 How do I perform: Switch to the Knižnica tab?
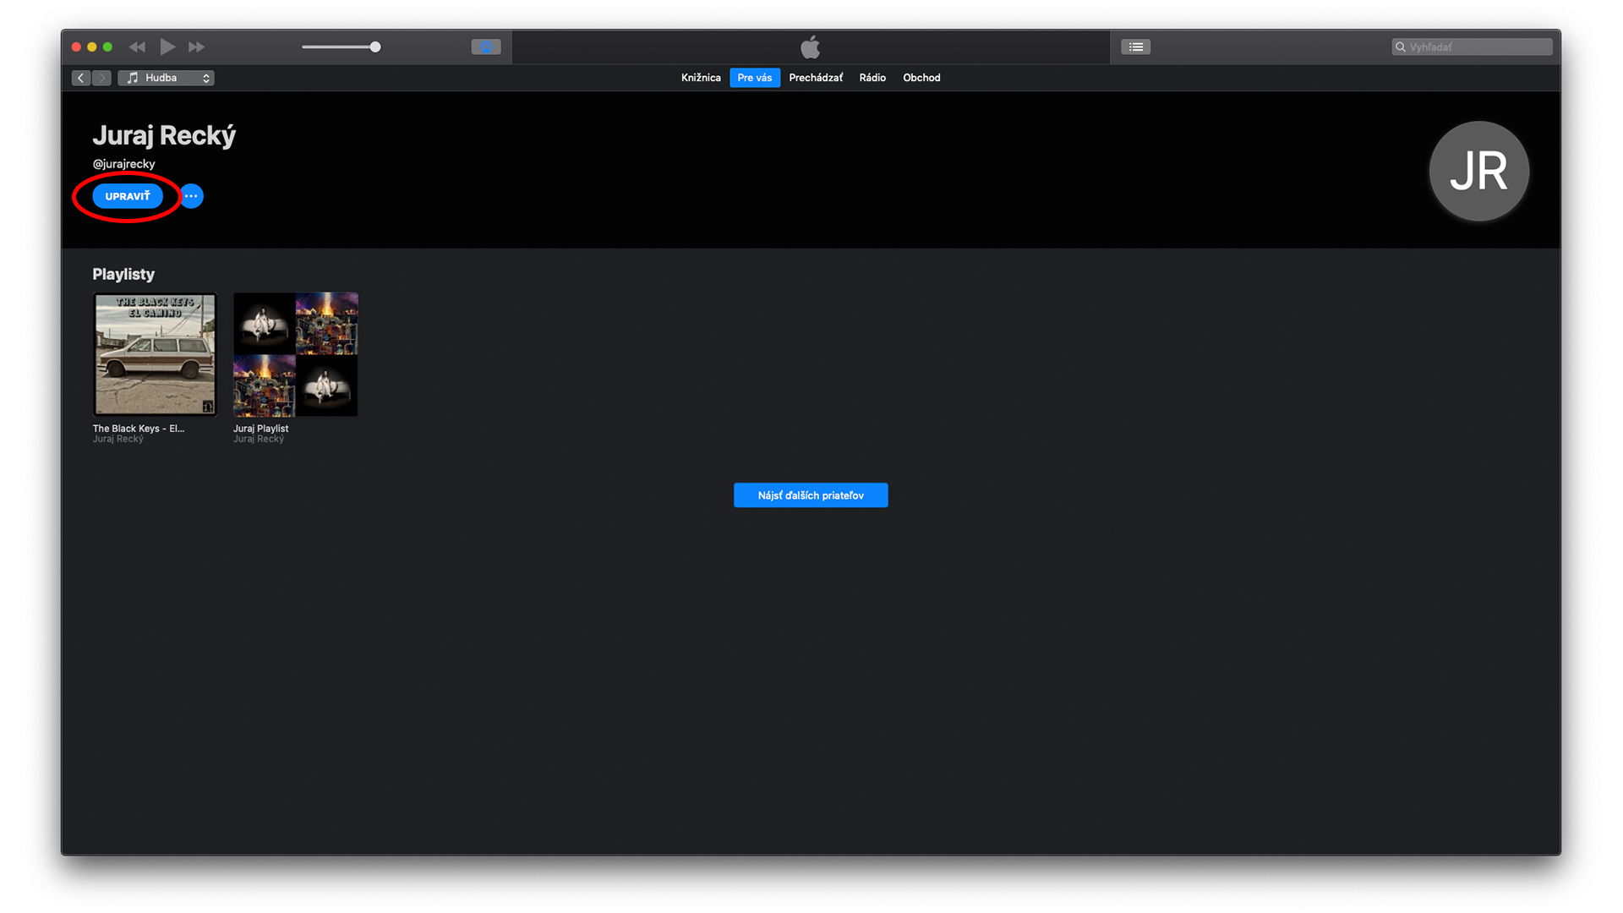click(x=701, y=78)
